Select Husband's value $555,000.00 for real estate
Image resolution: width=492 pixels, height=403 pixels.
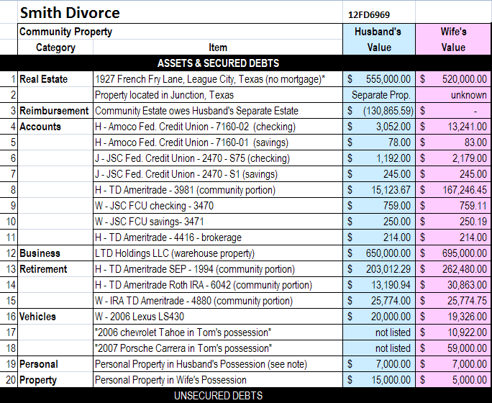[x=379, y=79]
